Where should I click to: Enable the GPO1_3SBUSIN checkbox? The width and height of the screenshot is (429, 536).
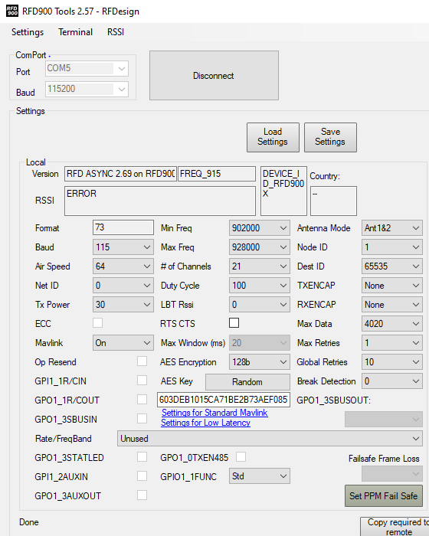pyautogui.click(x=142, y=418)
